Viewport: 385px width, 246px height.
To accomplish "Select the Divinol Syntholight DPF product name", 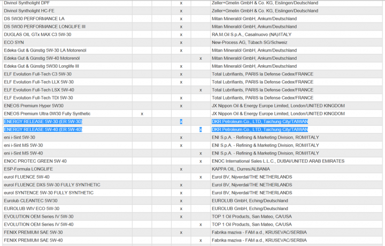I will (x=27, y=3).
